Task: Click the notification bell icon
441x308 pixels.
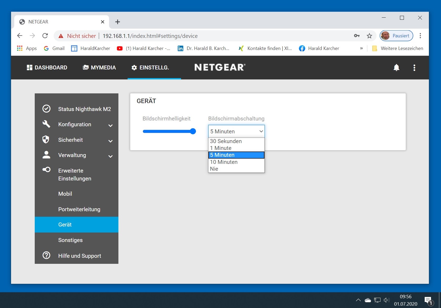Action: pos(396,68)
